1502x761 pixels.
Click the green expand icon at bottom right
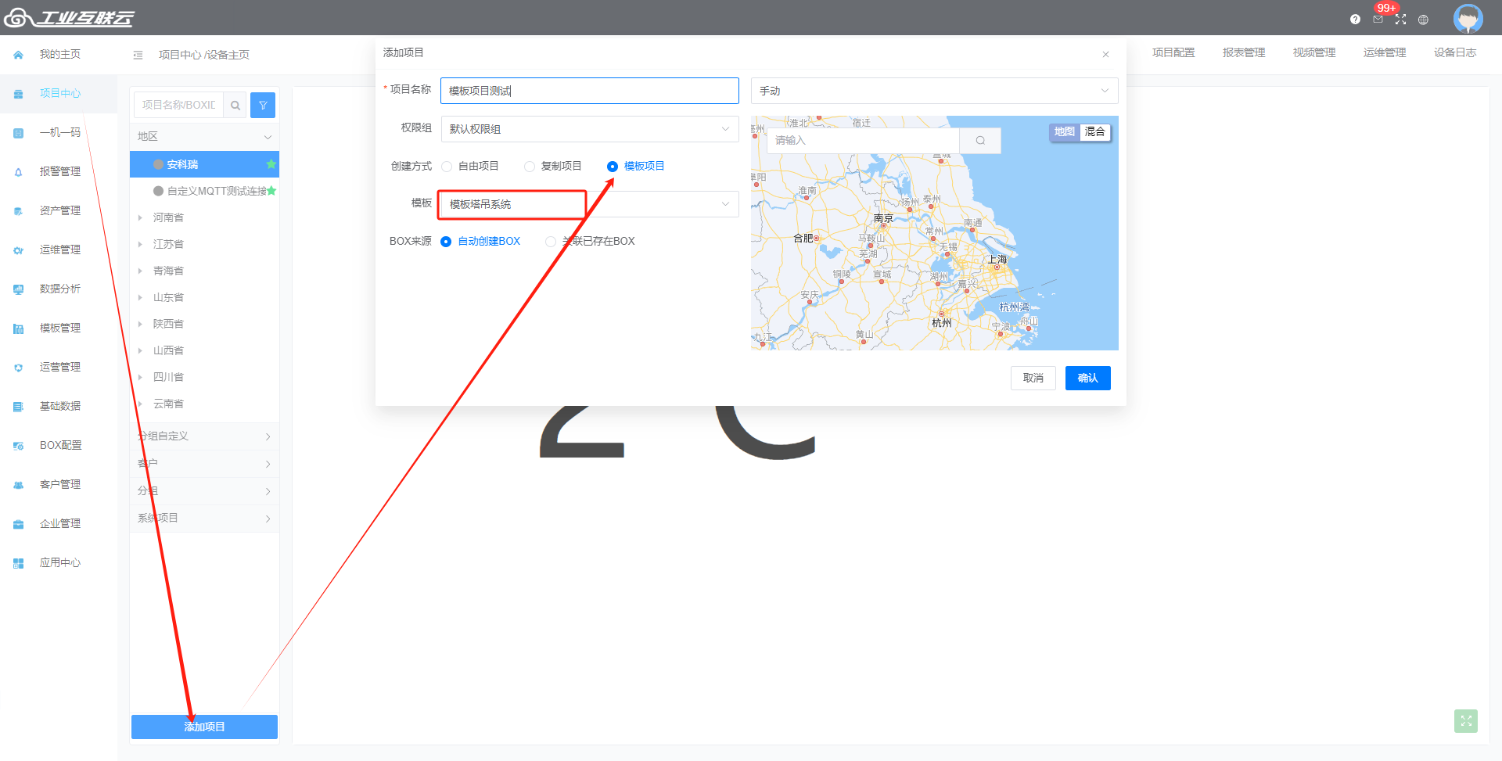tap(1466, 721)
